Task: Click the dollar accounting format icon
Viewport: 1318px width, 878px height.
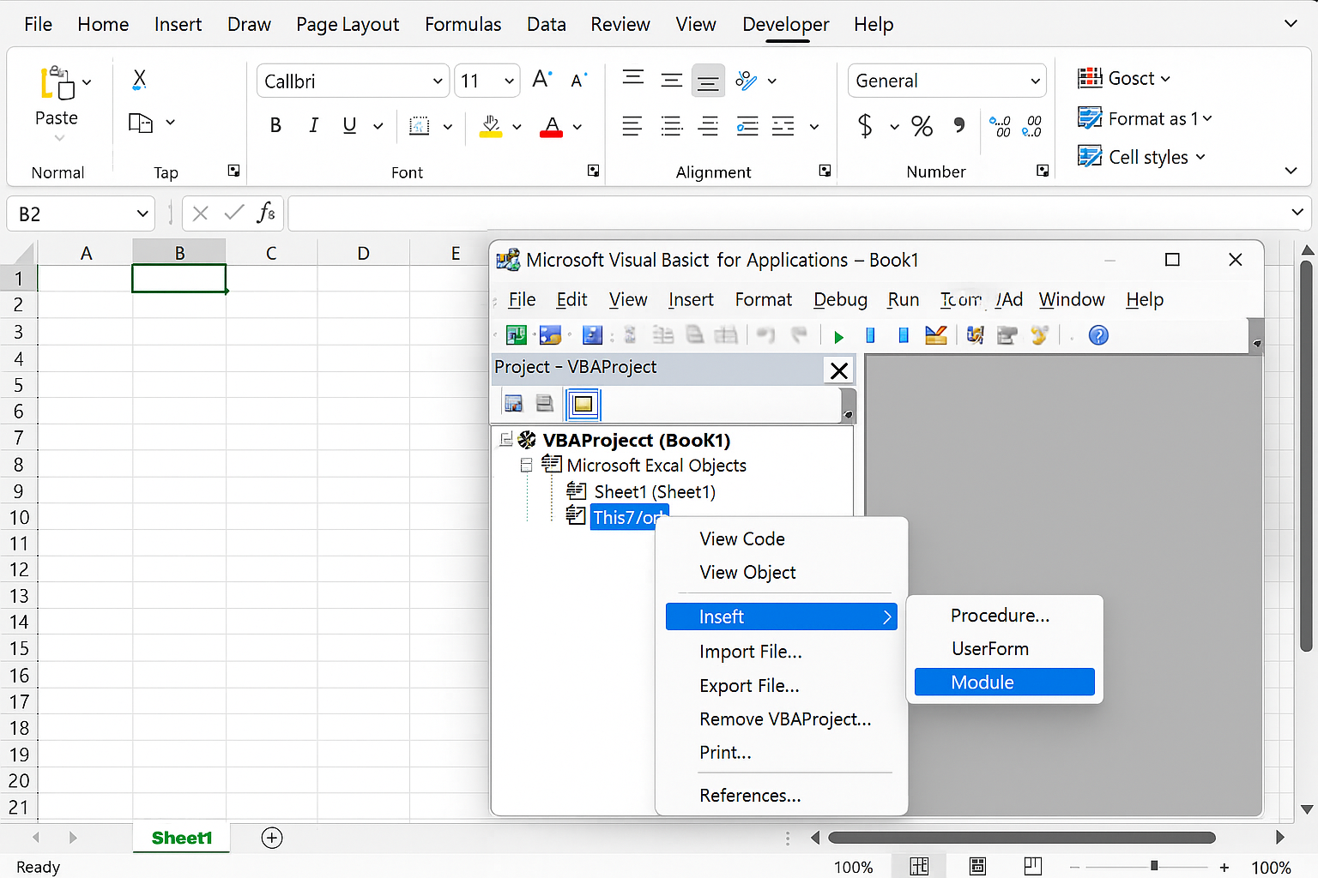Action: click(865, 126)
